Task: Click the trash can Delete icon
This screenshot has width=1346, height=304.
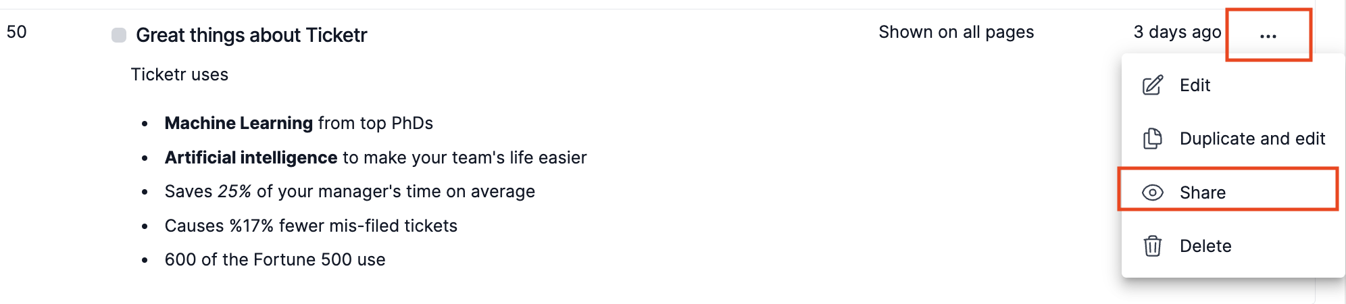Action: click(x=1152, y=246)
